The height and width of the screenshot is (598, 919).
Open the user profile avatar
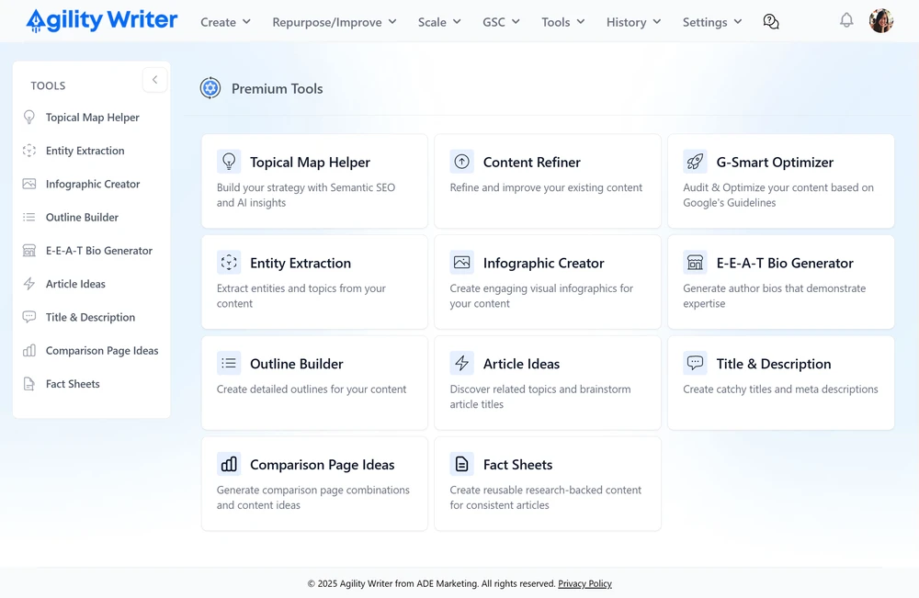[x=881, y=20]
